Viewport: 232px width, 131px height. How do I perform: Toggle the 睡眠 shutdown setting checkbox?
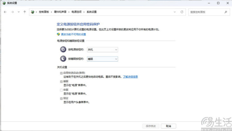[62, 82]
